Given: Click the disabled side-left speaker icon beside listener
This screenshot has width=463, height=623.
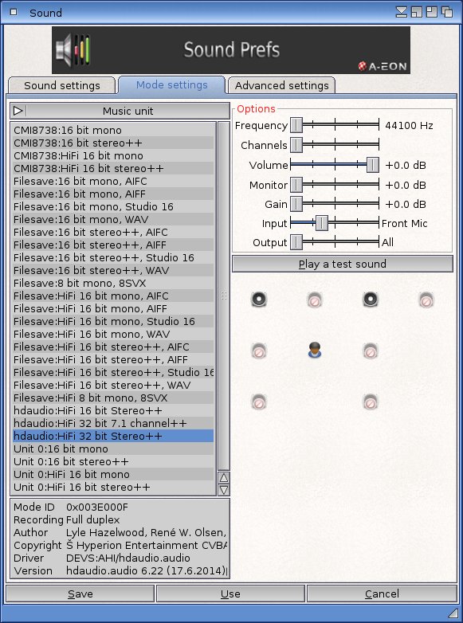Looking at the screenshot, I should pos(259,351).
